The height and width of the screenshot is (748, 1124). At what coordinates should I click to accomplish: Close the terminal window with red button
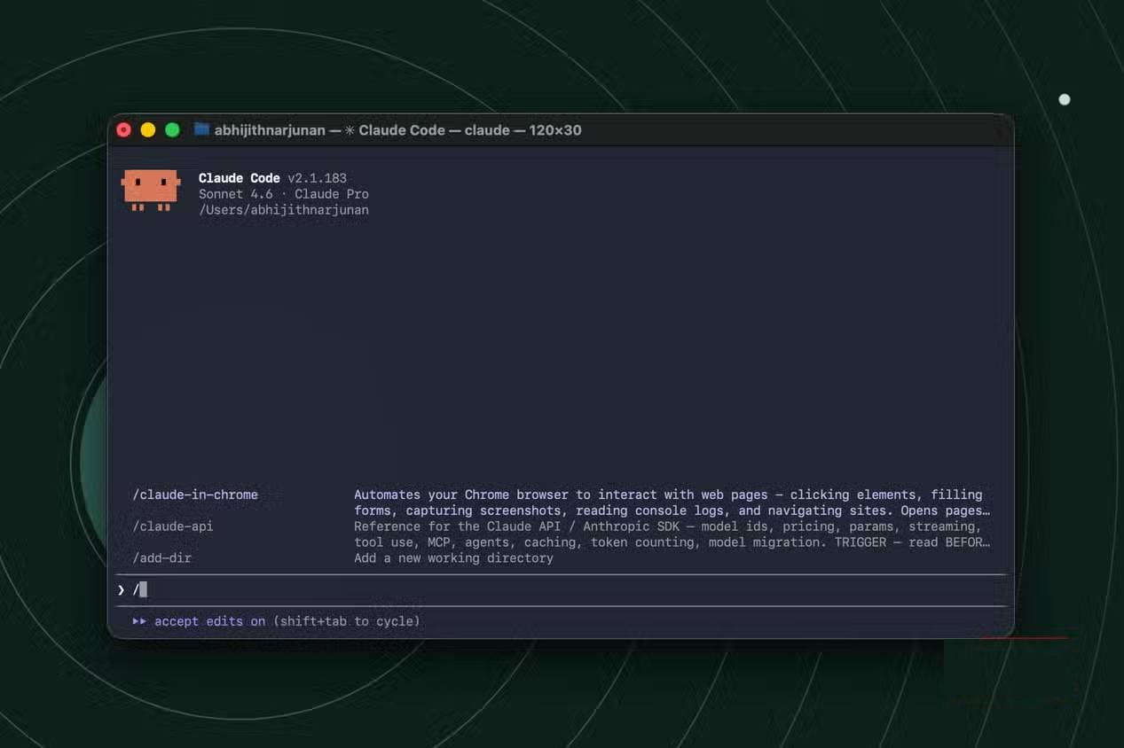(123, 130)
